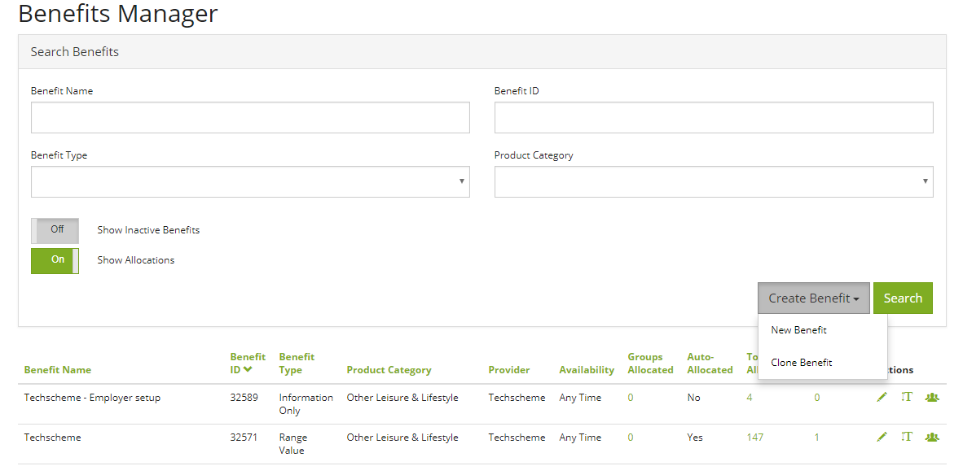Click inside the Benefit Name search field
The height and width of the screenshot is (466, 963).
[250, 117]
